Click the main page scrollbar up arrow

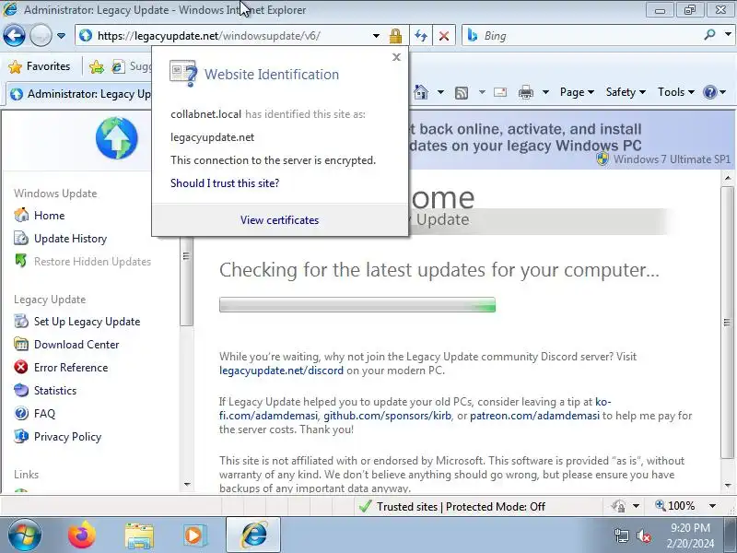point(728,178)
